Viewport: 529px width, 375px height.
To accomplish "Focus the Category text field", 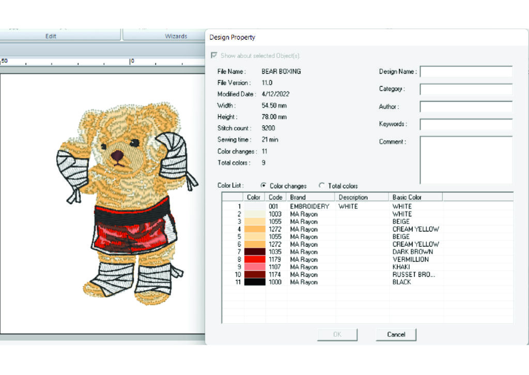I will (x=466, y=89).
